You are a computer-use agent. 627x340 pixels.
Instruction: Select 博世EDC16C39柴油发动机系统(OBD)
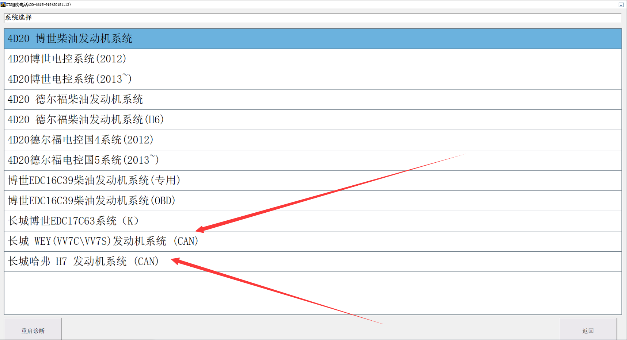click(313, 201)
